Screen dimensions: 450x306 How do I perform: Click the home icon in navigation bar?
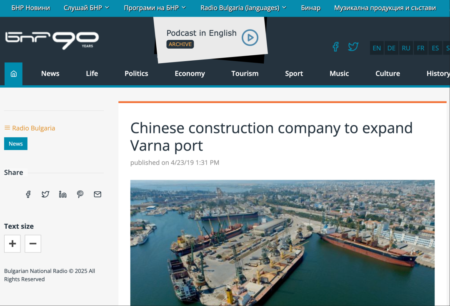(13, 74)
